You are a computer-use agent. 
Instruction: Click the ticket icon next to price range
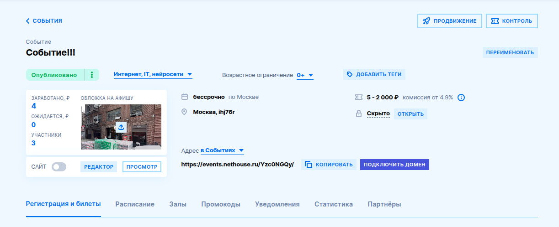point(358,97)
